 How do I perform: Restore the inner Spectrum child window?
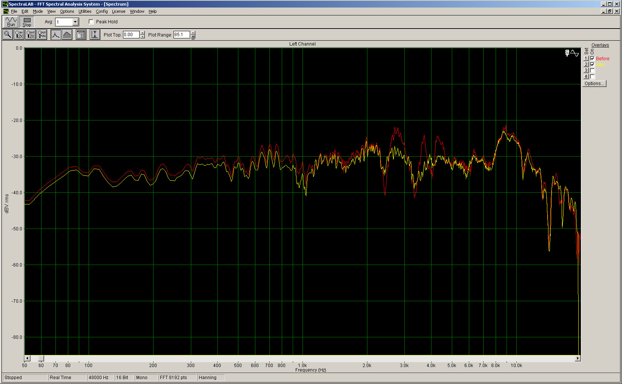coord(610,11)
